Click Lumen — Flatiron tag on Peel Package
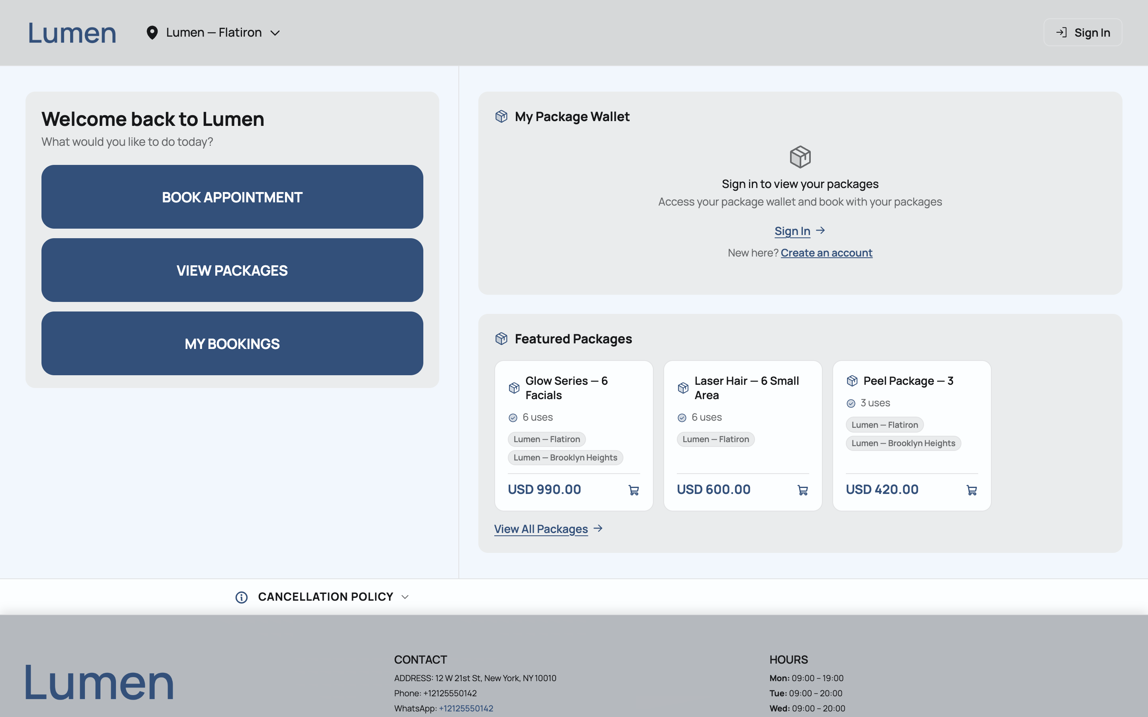The image size is (1148, 717). pos(884,425)
